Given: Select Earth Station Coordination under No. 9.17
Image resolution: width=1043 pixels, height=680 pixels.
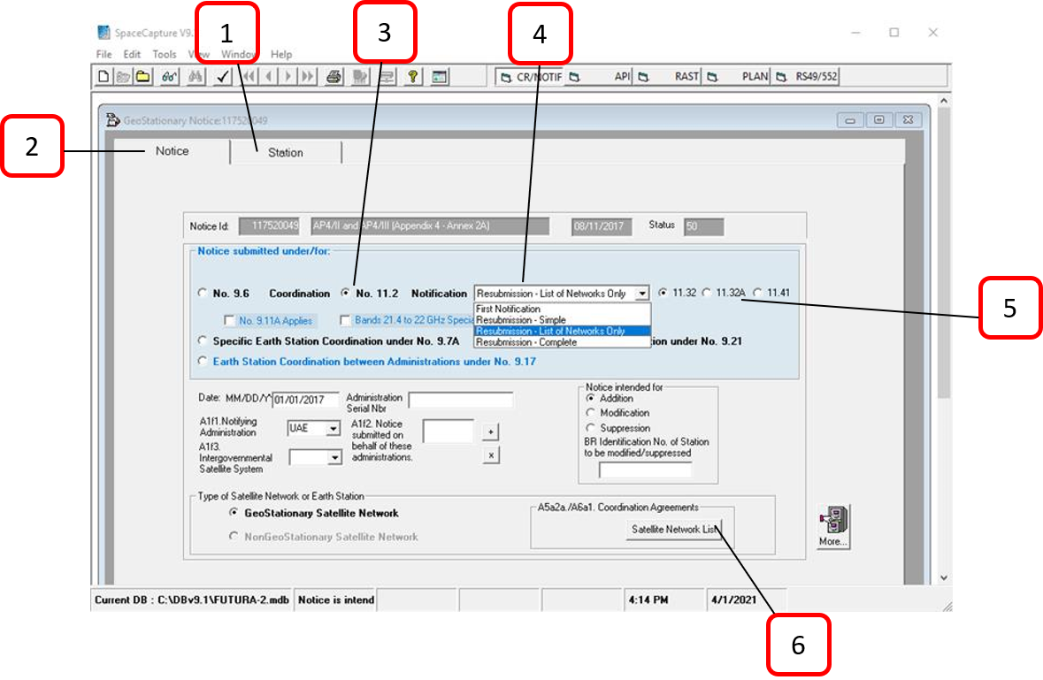Looking at the screenshot, I should coord(203,361).
